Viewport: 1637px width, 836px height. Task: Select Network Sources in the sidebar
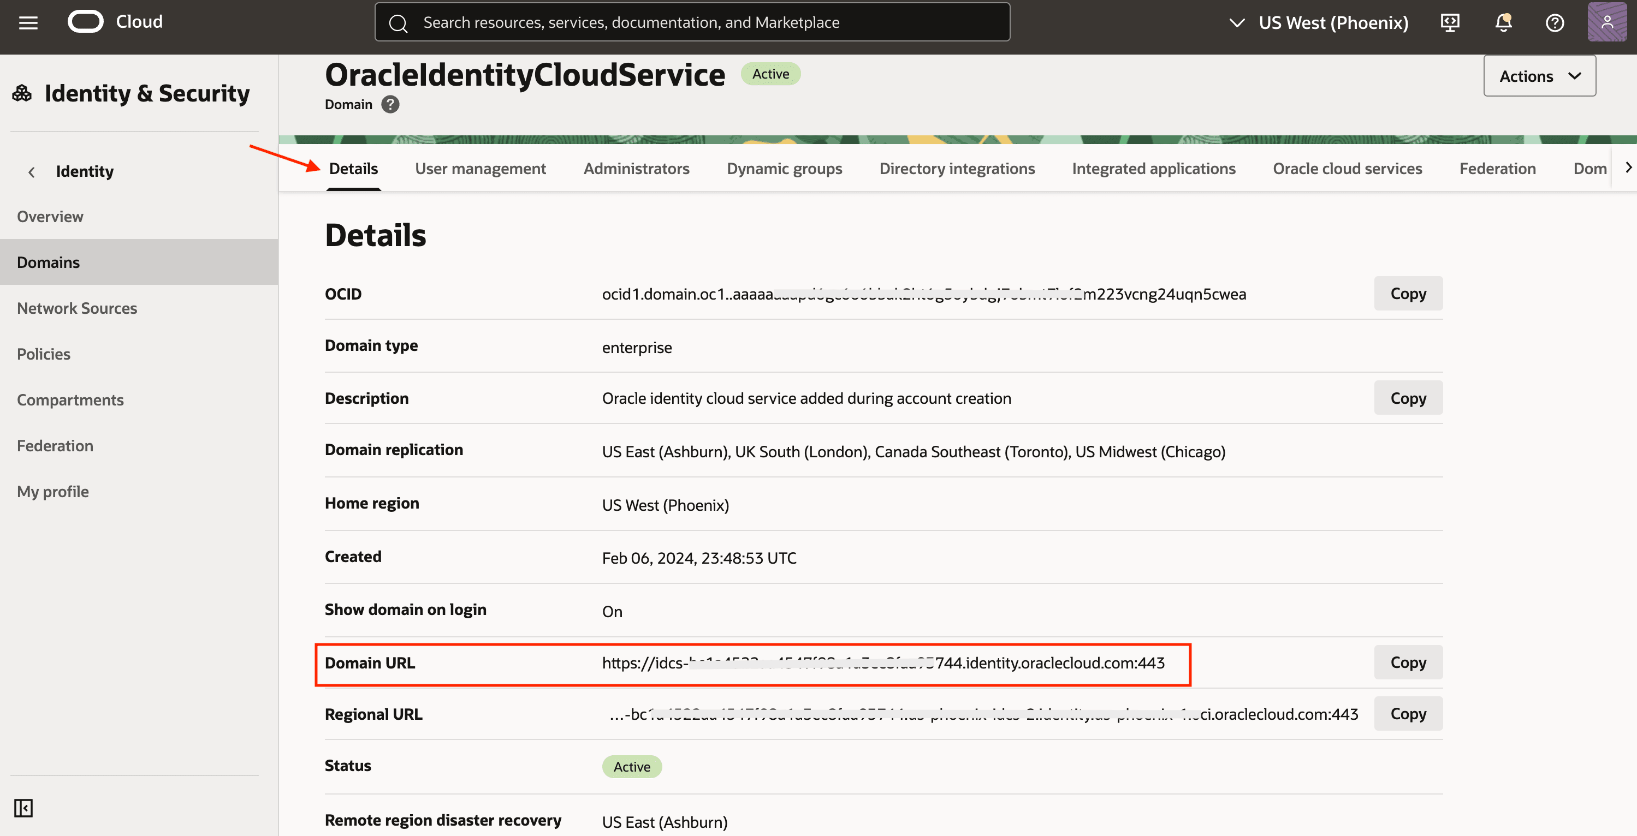pyautogui.click(x=77, y=308)
